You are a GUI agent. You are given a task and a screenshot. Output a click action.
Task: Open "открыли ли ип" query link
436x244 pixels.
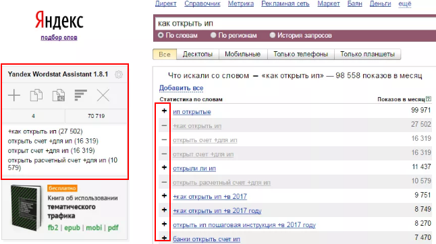click(x=194, y=169)
